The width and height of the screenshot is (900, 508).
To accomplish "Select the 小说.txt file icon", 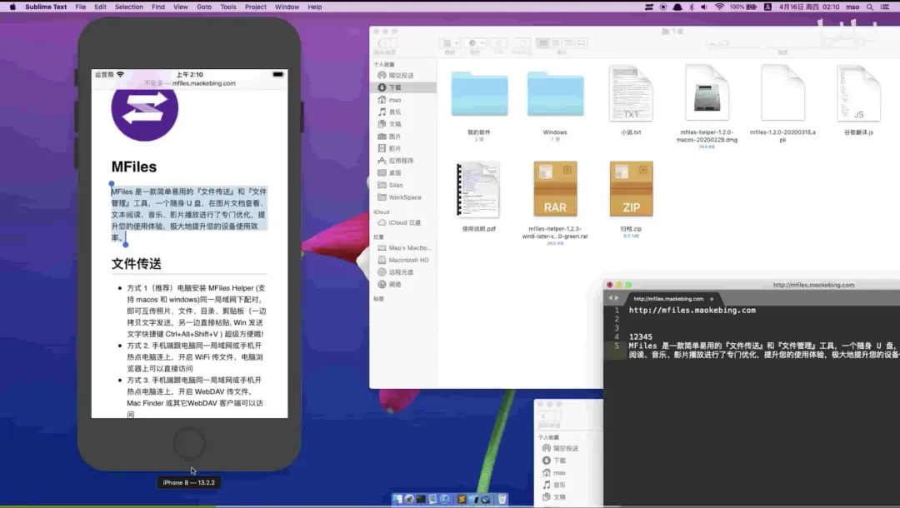I will [x=631, y=93].
